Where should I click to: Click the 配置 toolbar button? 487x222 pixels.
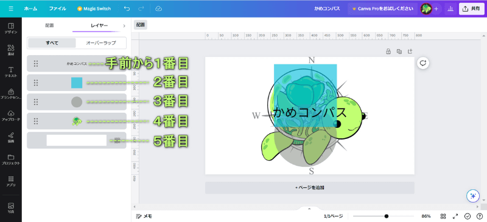[141, 25]
